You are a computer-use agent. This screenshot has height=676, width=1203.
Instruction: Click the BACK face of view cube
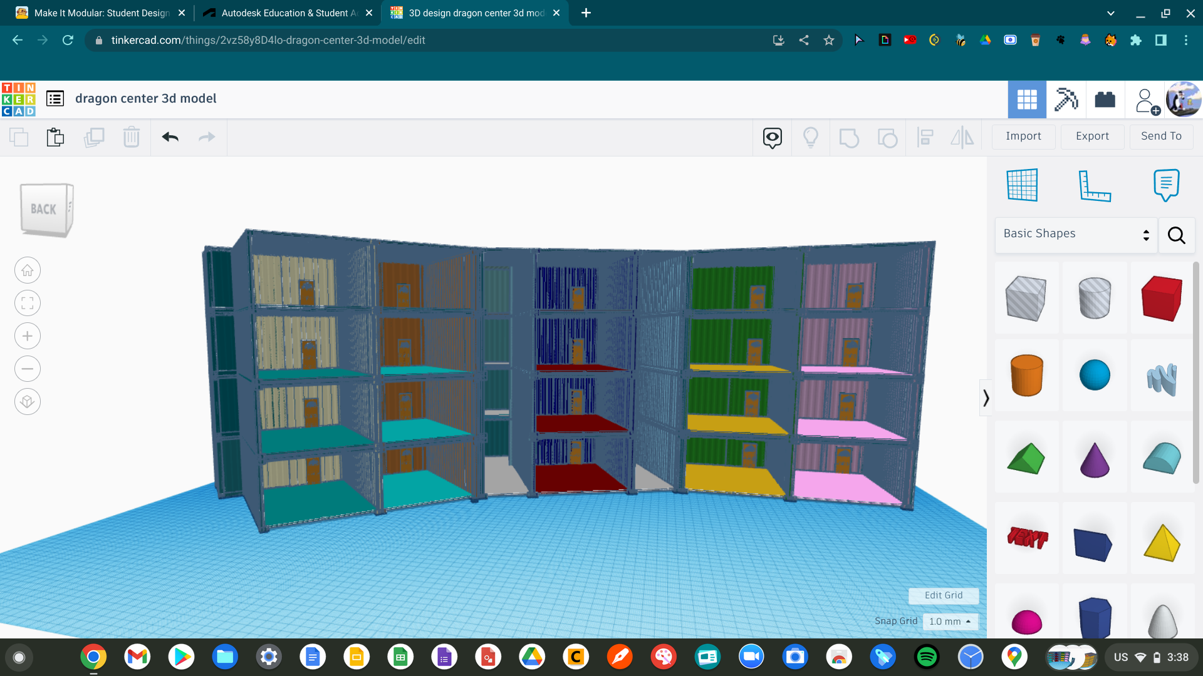[x=43, y=210]
